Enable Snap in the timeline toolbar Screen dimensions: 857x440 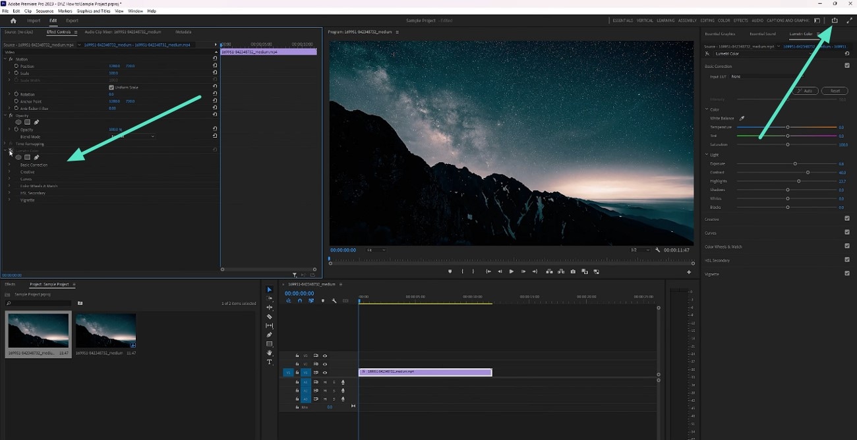(300, 300)
